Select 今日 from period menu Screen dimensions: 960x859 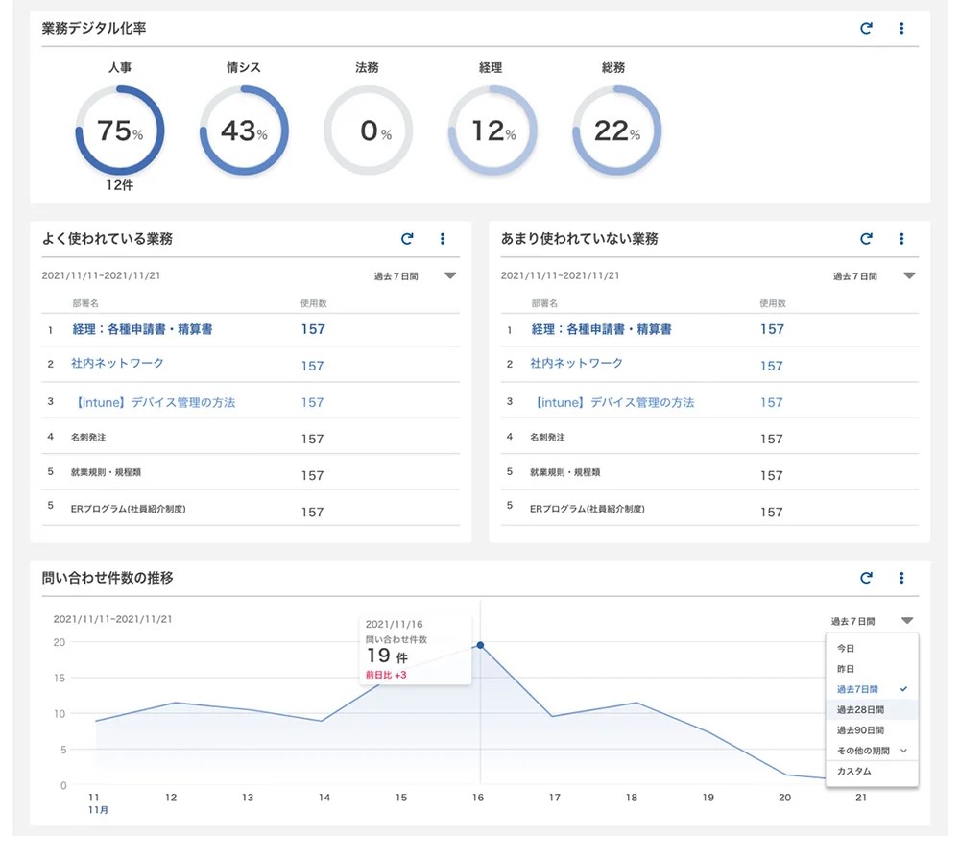point(872,649)
